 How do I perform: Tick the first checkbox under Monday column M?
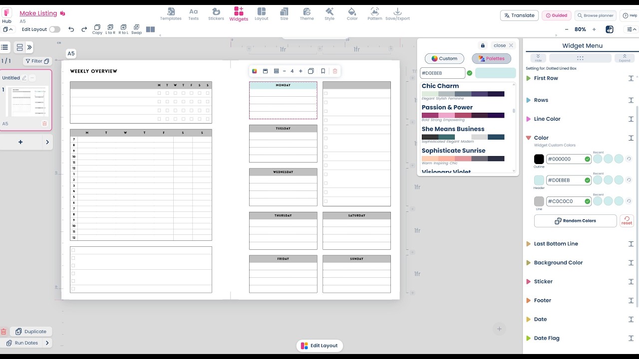point(159,93)
